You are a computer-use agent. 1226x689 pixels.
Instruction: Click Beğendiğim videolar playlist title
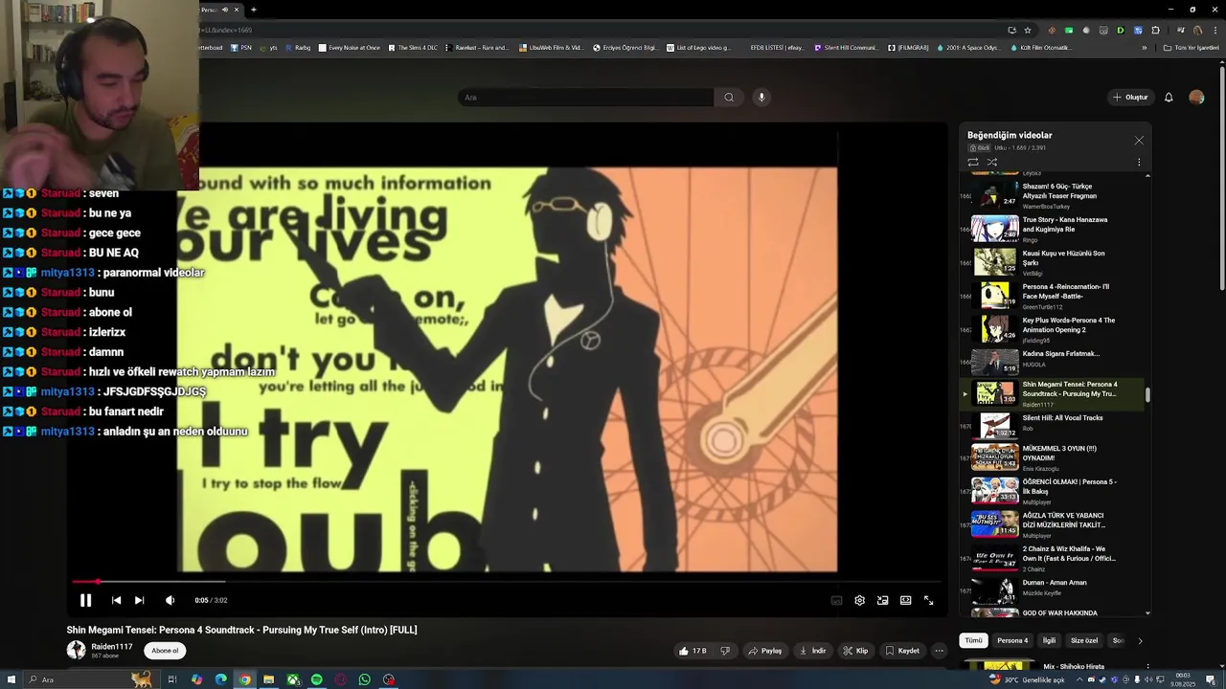pyautogui.click(x=1010, y=135)
